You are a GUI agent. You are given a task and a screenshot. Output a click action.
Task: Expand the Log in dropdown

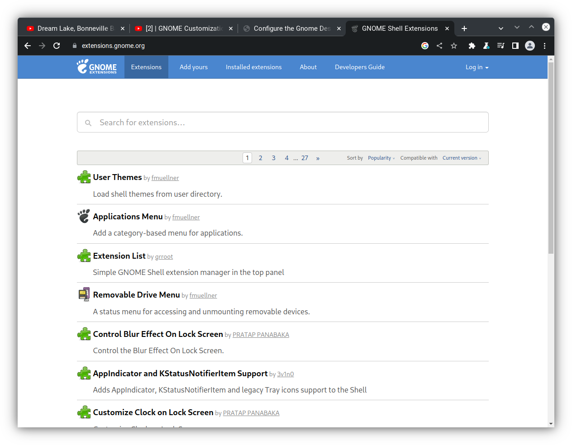pos(477,67)
